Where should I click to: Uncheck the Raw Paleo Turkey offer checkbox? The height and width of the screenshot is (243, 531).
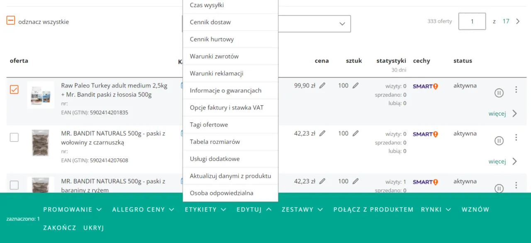[x=14, y=90]
